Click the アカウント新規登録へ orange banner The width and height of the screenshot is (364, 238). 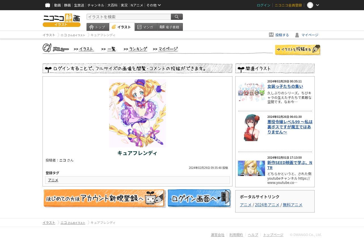[x=104, y=199]
